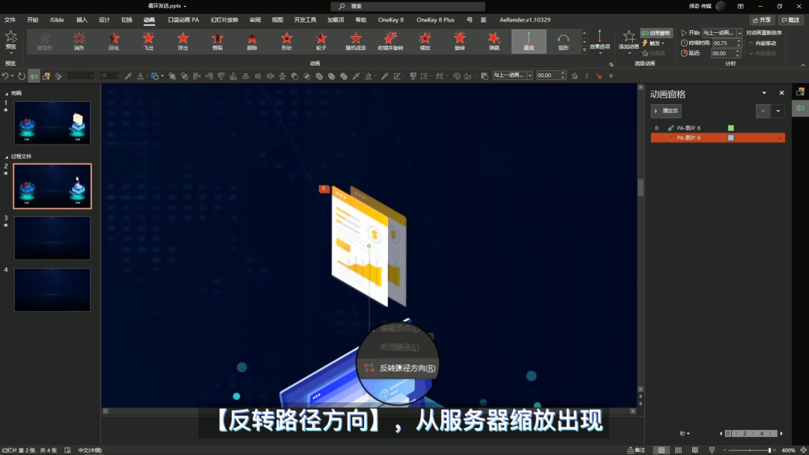Screen dimensions: 809x455
Task: Click the Preview (预览) animation button
Action: point(10,40)
